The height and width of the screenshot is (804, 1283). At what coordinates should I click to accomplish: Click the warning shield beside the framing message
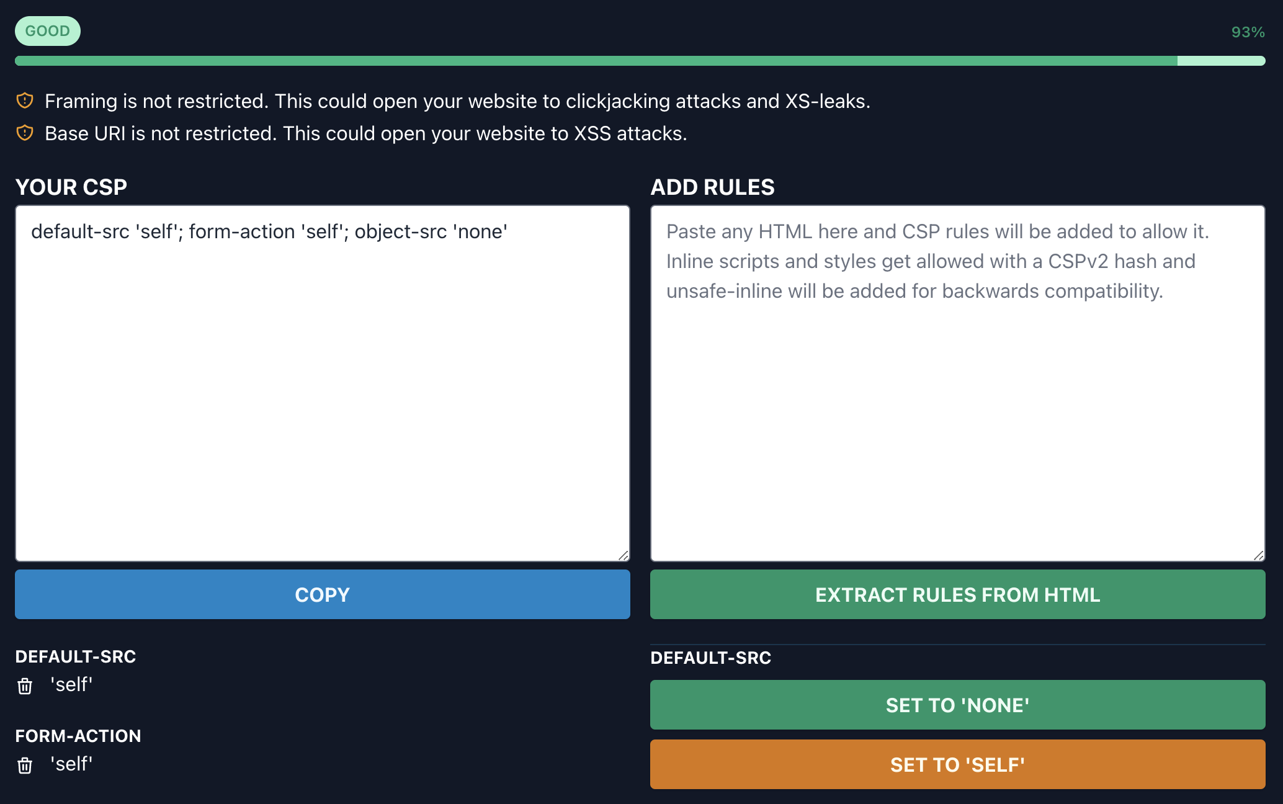pos(24,100)
